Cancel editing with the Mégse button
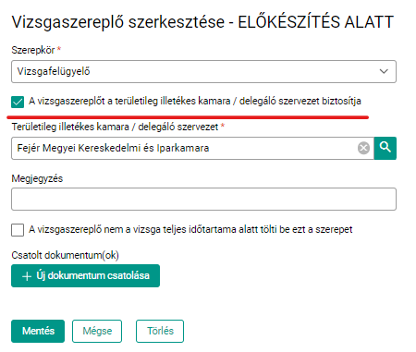The height and width of the screenshot is (352, 416). pos(97,331)
